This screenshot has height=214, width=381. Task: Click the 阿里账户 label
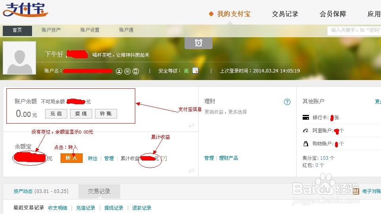point(323,131)
